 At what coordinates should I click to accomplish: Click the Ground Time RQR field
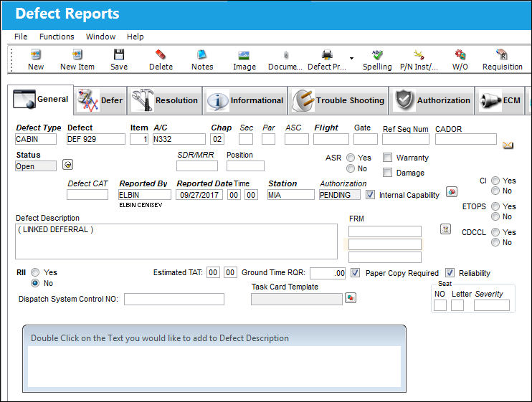(x=328, y=273)
